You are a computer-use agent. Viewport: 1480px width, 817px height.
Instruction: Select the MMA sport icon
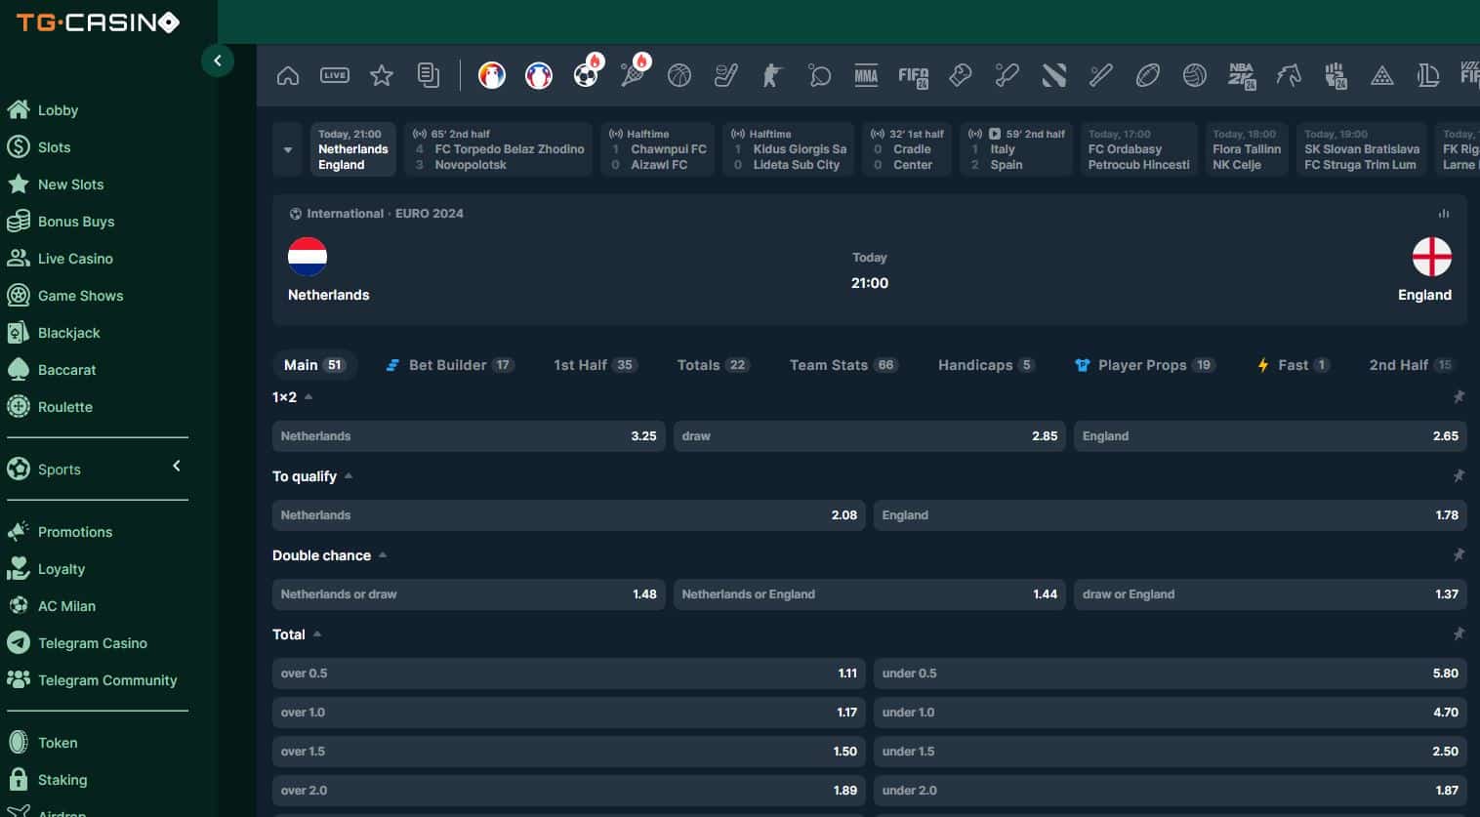click(x=866, y=75)
